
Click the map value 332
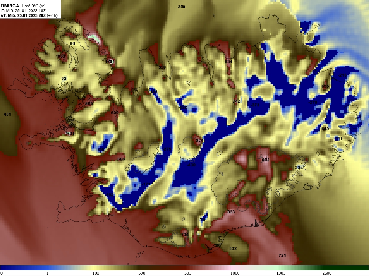[x=233, y=248]
